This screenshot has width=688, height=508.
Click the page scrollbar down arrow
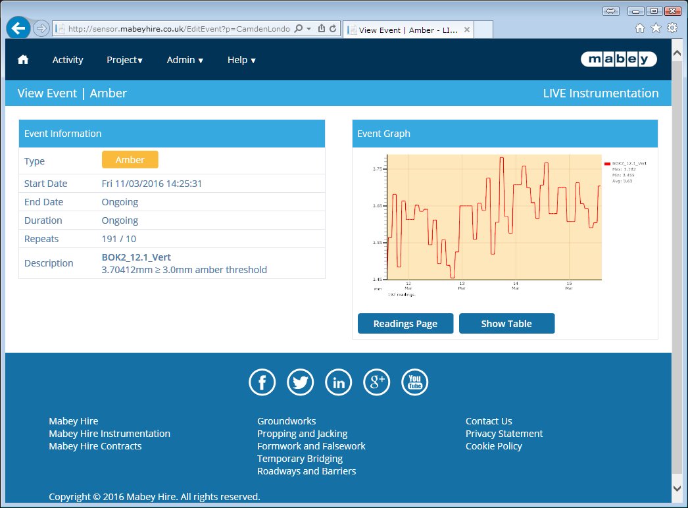pos(677,488)
